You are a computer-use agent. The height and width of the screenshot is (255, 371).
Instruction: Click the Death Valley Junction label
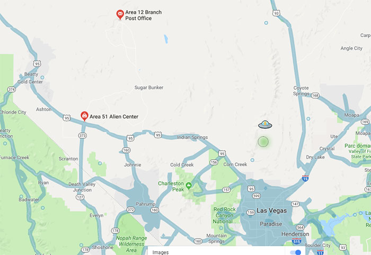[82, 187]
